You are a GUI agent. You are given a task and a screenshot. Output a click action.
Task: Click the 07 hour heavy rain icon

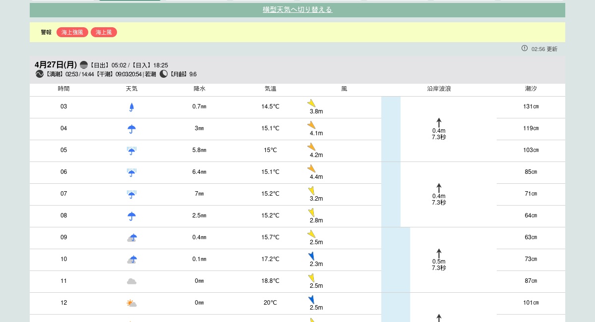tap(131, 194)
